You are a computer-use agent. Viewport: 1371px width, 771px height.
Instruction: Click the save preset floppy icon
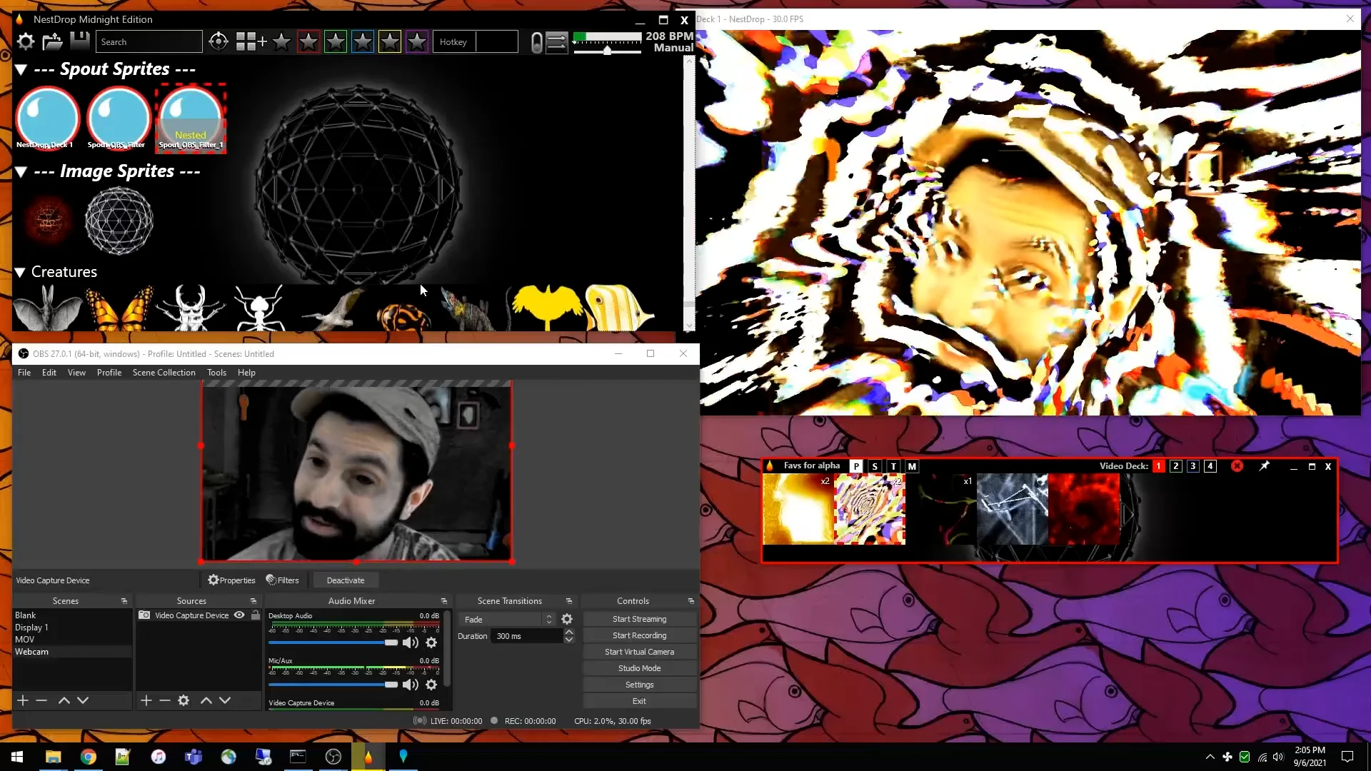(x=79, y=41)
